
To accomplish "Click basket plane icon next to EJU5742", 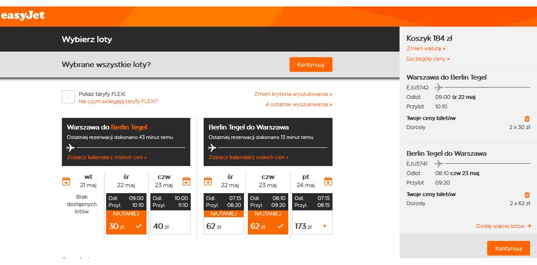I will pyautogui.click(x=439, y=87).
